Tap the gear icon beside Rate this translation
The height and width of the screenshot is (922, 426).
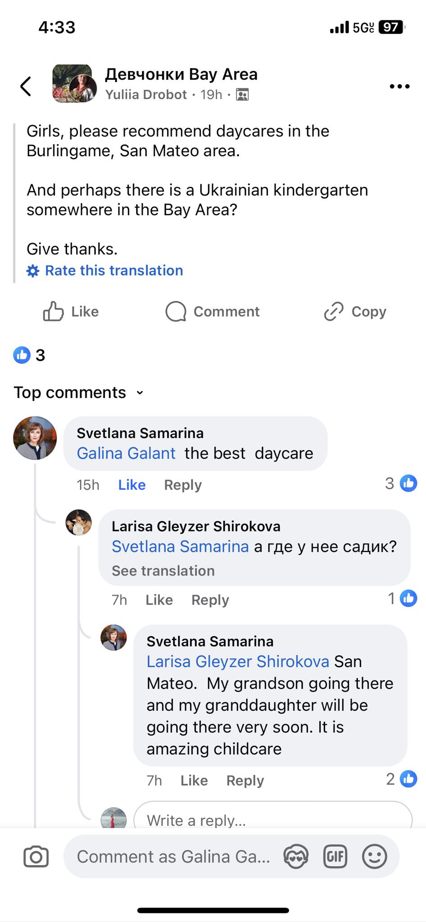pyautogui.click(x=33, y=271)
